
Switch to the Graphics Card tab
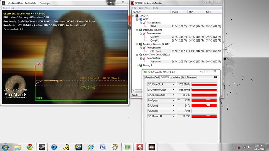[x=152, y=77]
